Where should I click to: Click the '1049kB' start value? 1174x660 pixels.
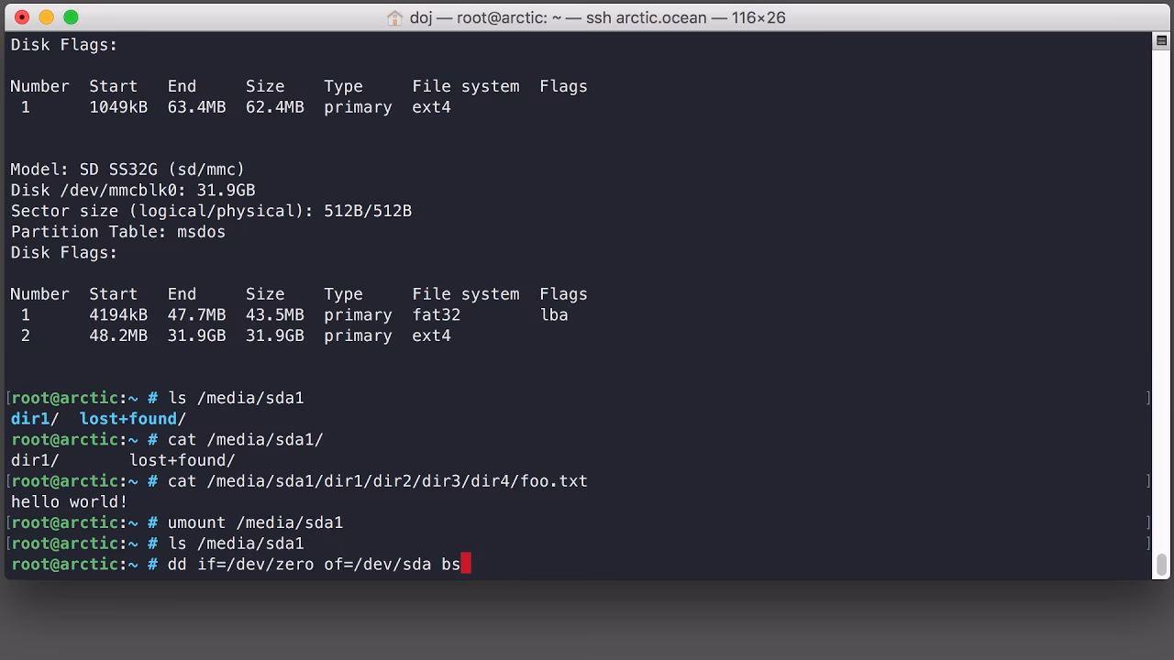point(118,107)
